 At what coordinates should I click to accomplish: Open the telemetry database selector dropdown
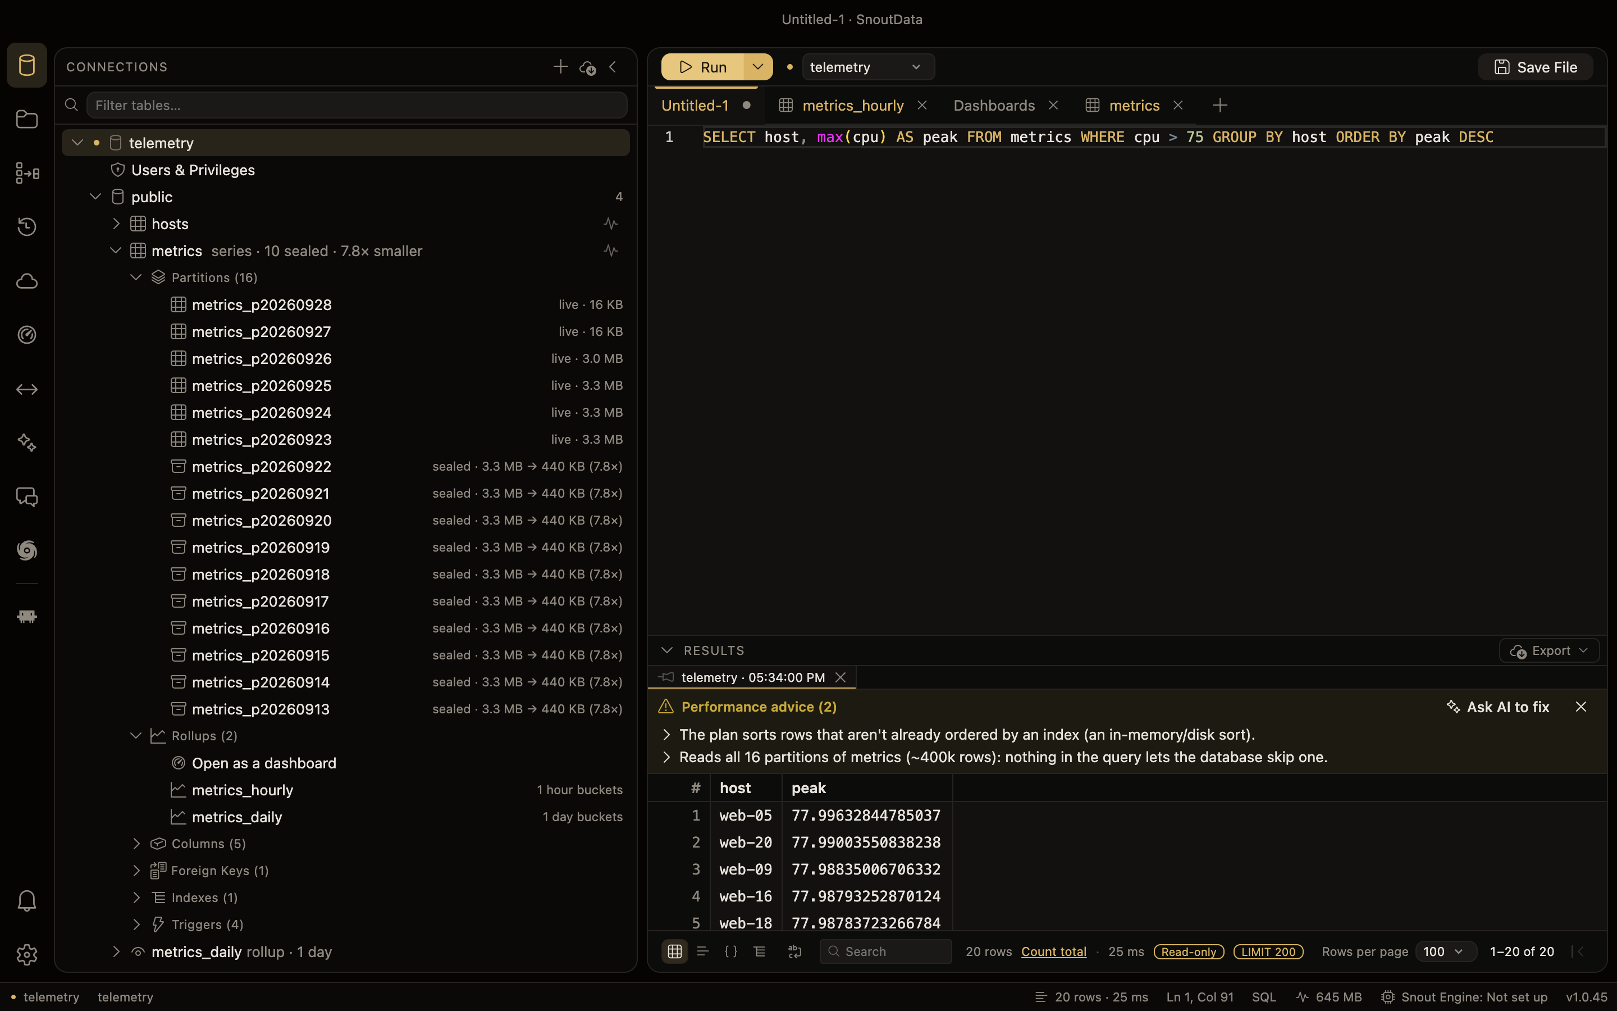point(867,67)
